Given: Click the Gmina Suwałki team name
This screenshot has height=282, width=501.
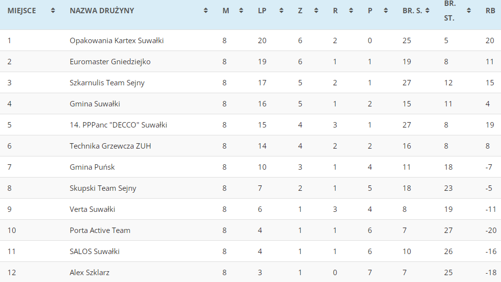Looking at the screenshot, I should (95, 104).
